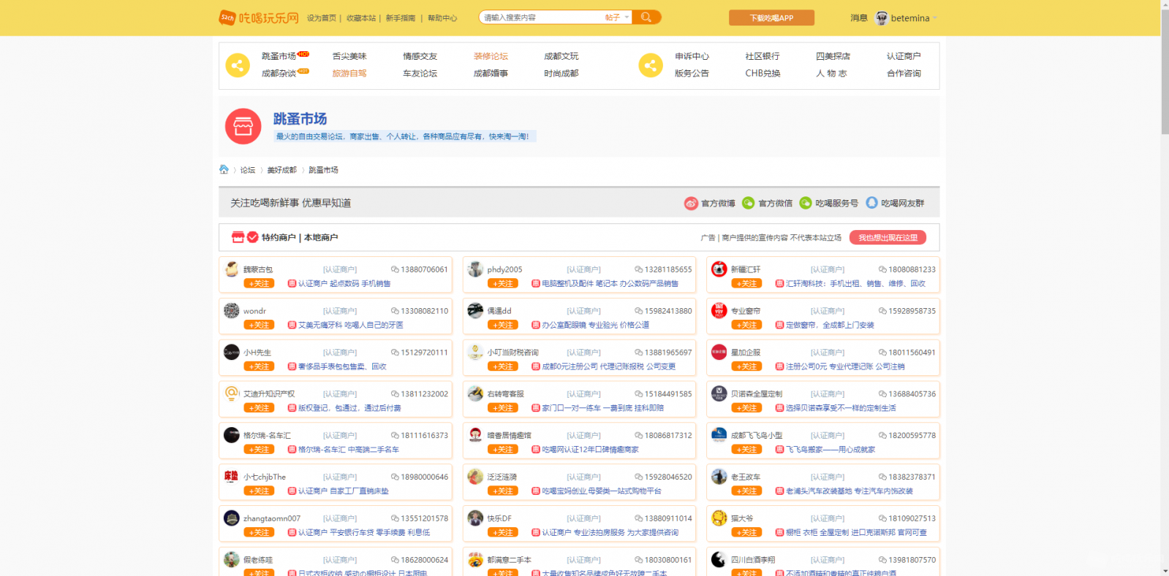Click phone number 18382378371
The width and height of the screenshot is (1169, 576).
pyautogui.click(x=912, y=477)
